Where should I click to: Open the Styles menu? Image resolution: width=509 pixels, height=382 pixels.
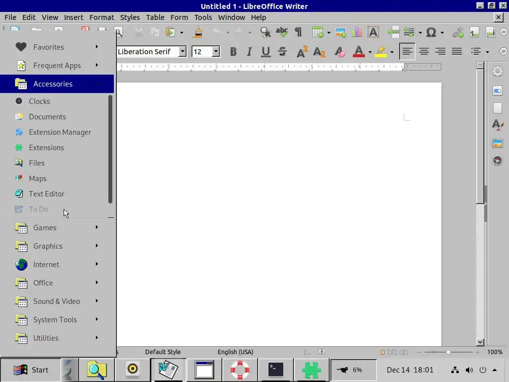130,17
